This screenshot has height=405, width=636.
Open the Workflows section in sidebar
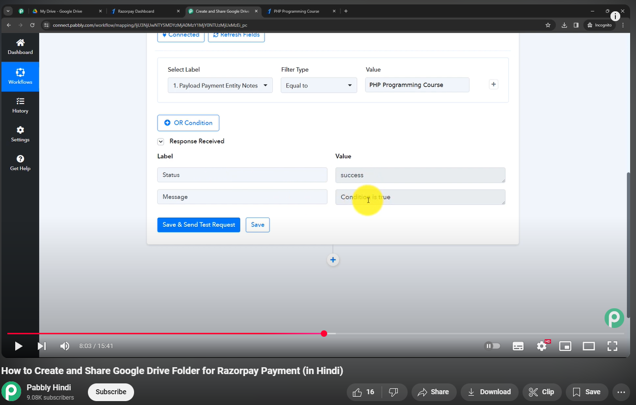[20, 77]
